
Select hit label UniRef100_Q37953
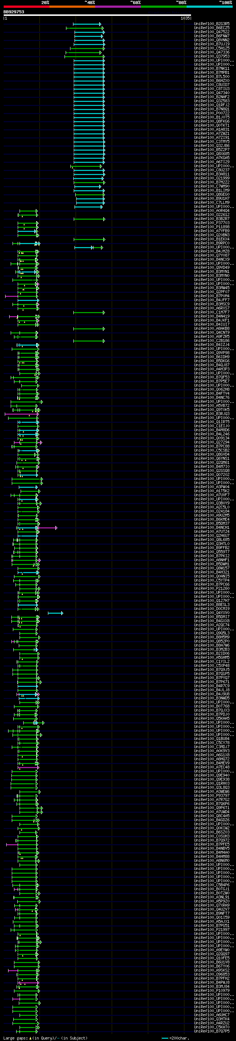212,56
